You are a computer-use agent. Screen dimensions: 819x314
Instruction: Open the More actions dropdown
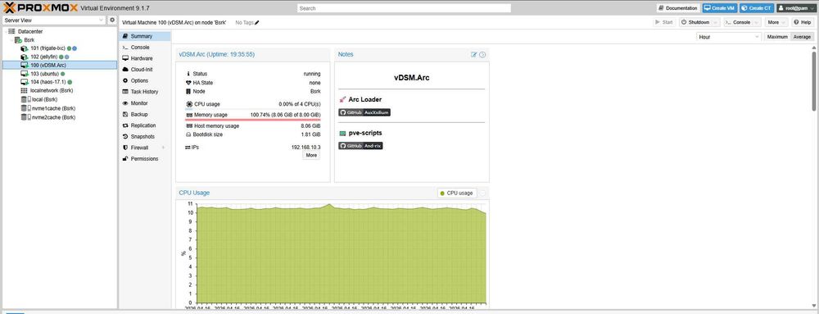click(776, 22)
